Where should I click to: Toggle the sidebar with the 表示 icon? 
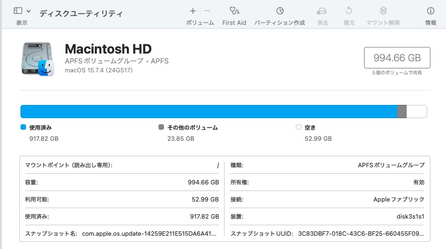[x=18, y=10]
